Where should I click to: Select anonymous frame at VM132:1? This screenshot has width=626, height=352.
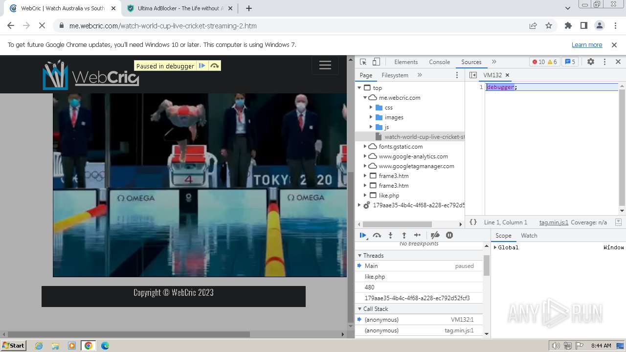(419, 320)
